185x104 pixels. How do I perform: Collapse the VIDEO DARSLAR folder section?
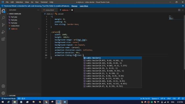point(15,14)
